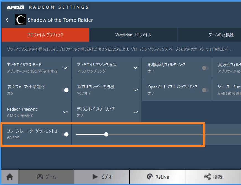The height and width of the screenshot is (185, 241).
Task: Open the ゲーム section with gamepad icon
Action: point(46,177)
